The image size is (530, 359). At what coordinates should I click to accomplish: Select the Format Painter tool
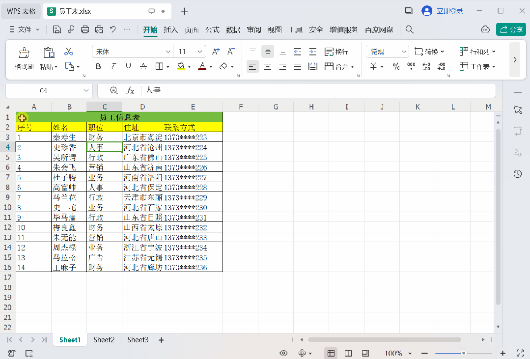click(x=24, y=58)
